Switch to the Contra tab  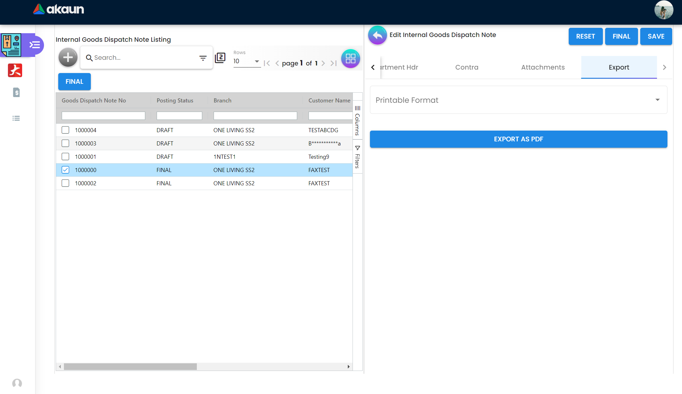click(467, 67)
